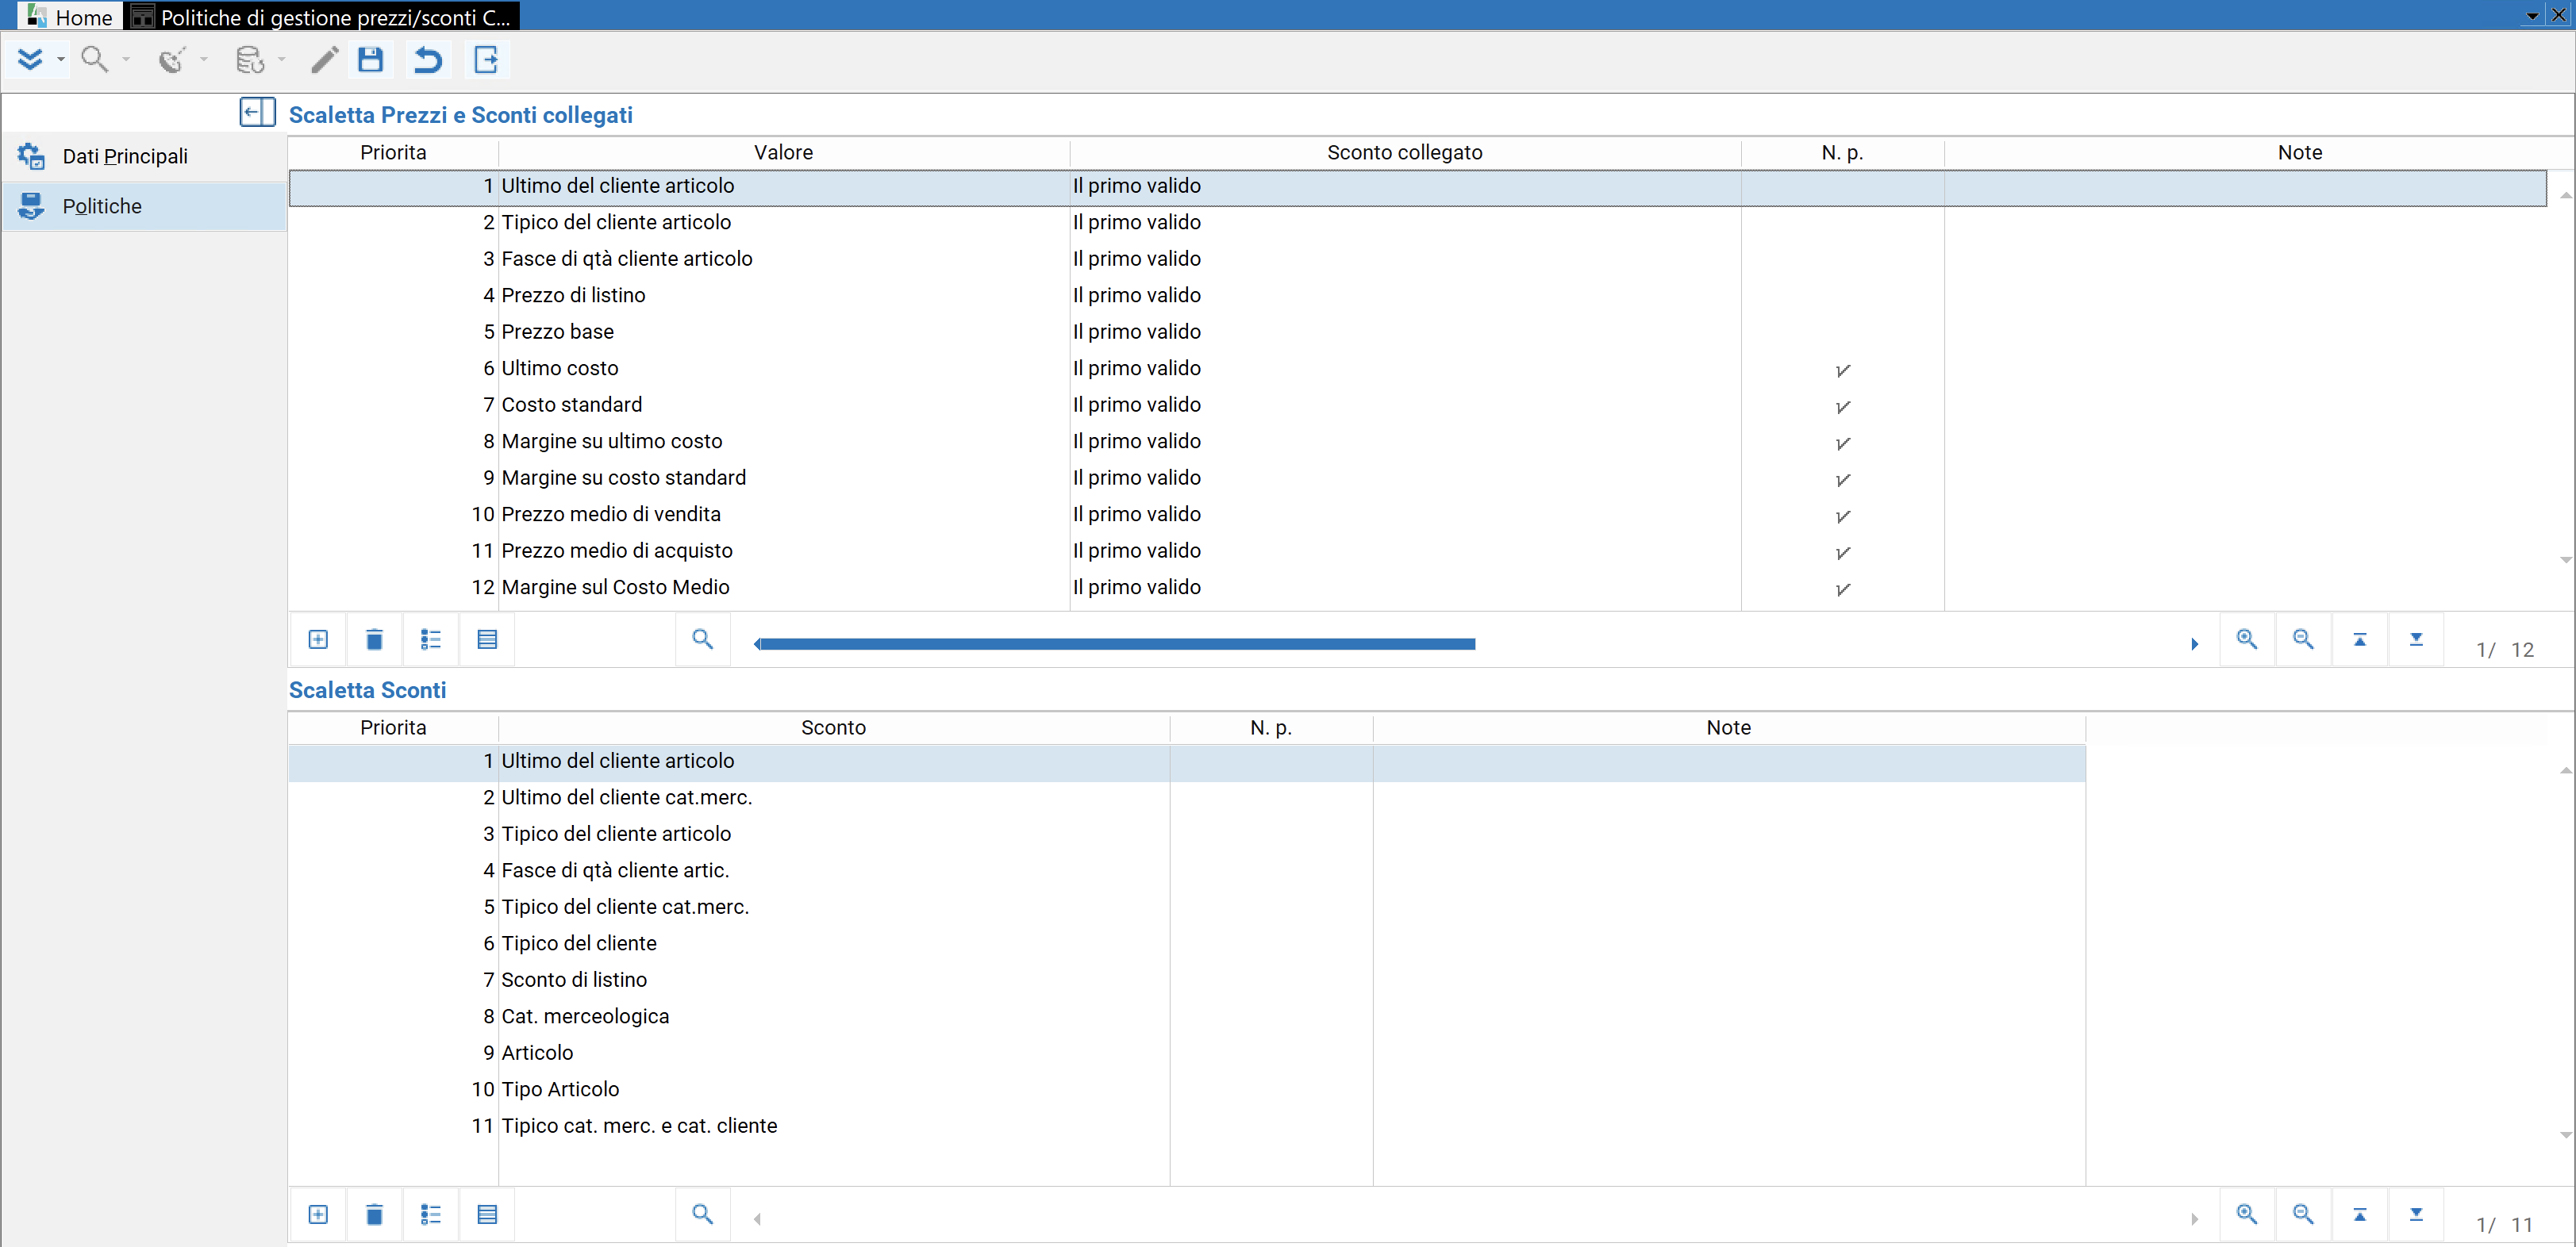Click right scroll arrow of Prezzi grid
The image size is (2576, 1247).
2195,644
